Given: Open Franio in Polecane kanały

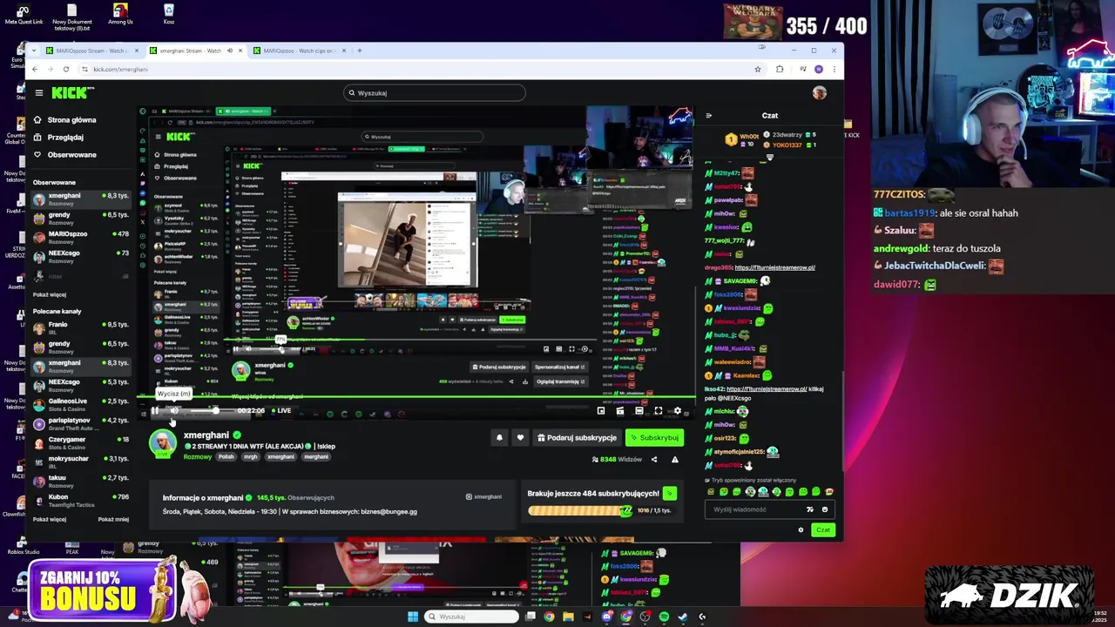Looking at the screenshot, I should [81, 328].
